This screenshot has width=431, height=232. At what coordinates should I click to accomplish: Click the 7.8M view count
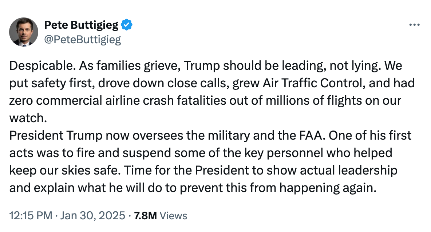click(145, 216)
